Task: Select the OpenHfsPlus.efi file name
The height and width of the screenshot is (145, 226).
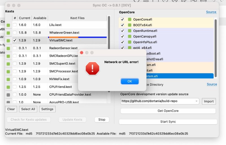Action: (145, 42)
